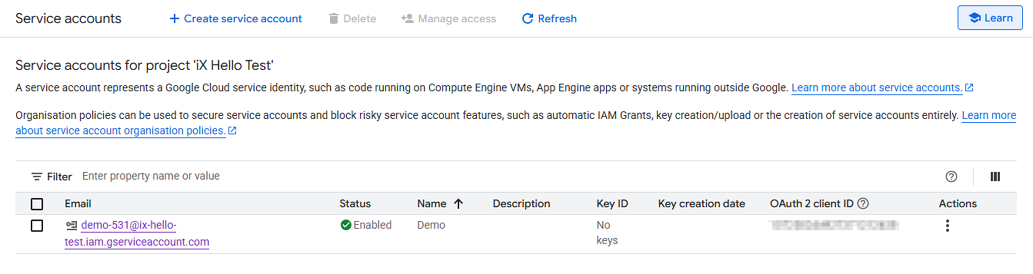Open Learn more about service accounts link
1033x274 pixels.
(876, 88)
